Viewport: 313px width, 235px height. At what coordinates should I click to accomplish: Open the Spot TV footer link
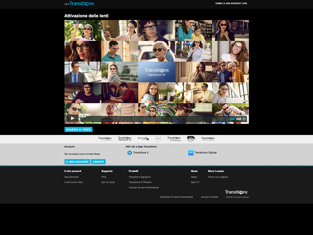pyautogui.click(x=195, y=182)
